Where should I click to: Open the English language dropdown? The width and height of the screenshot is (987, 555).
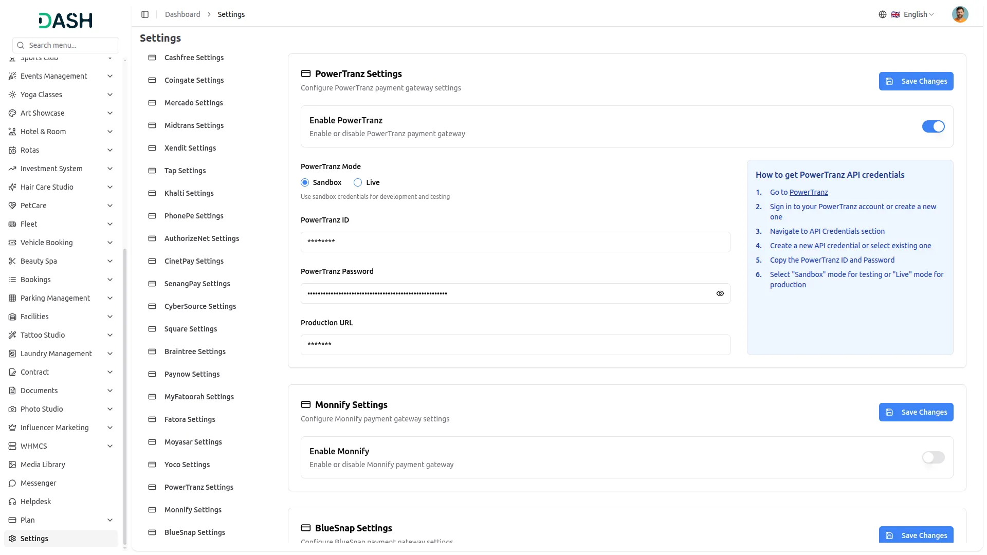click(912, 14)
